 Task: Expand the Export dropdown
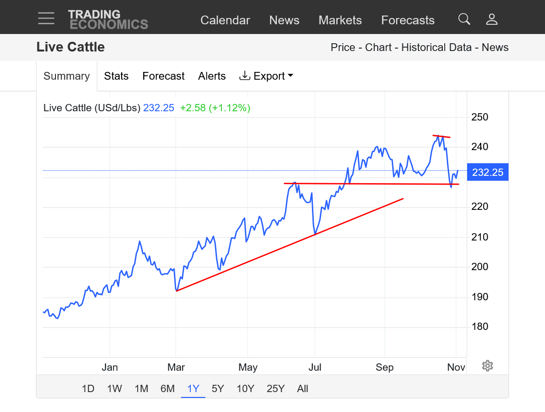point(266,76)
